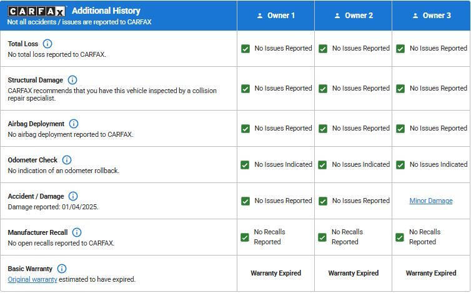Open the Original warranty link

click(32, 279)
